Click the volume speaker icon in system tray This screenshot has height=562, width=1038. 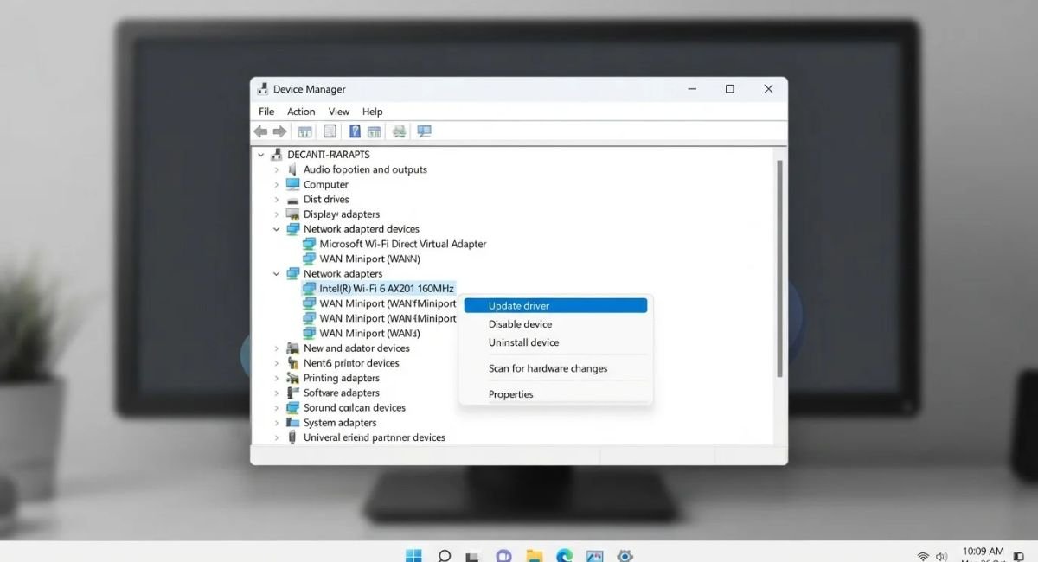coord(942,556)
